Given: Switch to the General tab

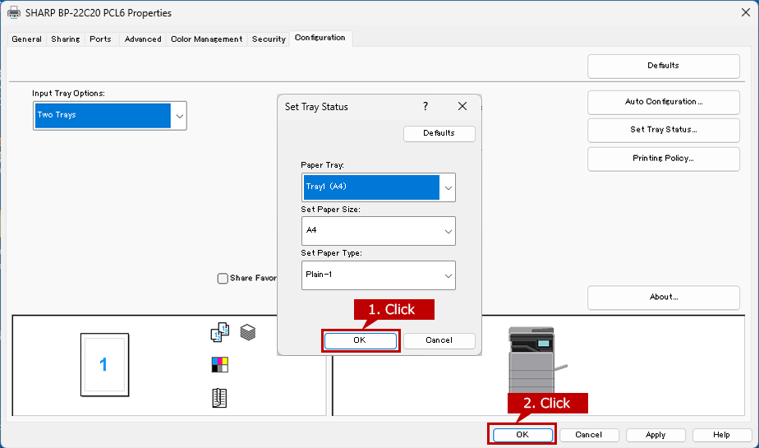Looking at the screenshot, I should click(x=26, y=39).
